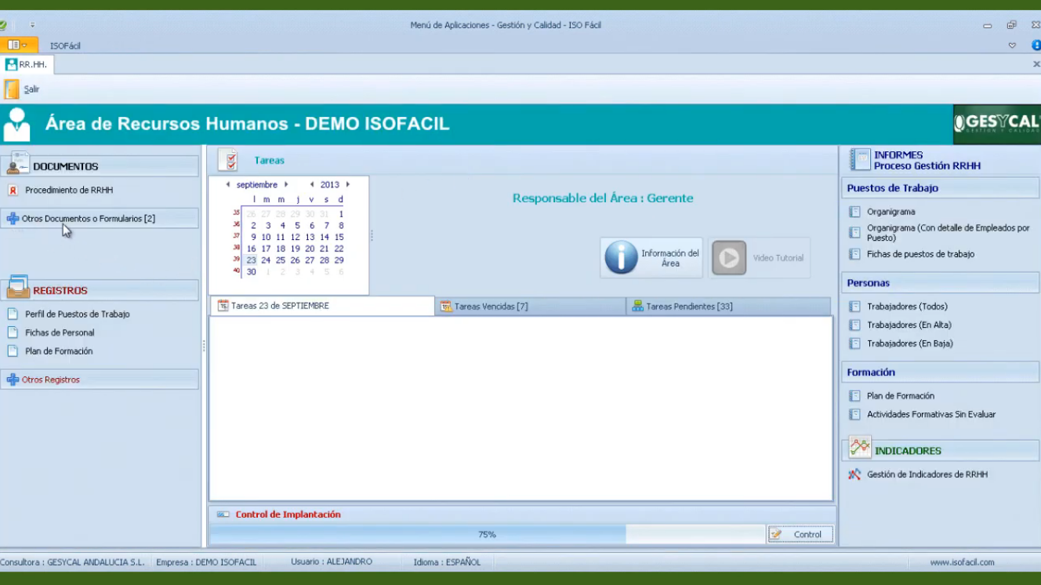1041x585 pixels.
Task: Click the Formación section header
Action: point(941,372)
